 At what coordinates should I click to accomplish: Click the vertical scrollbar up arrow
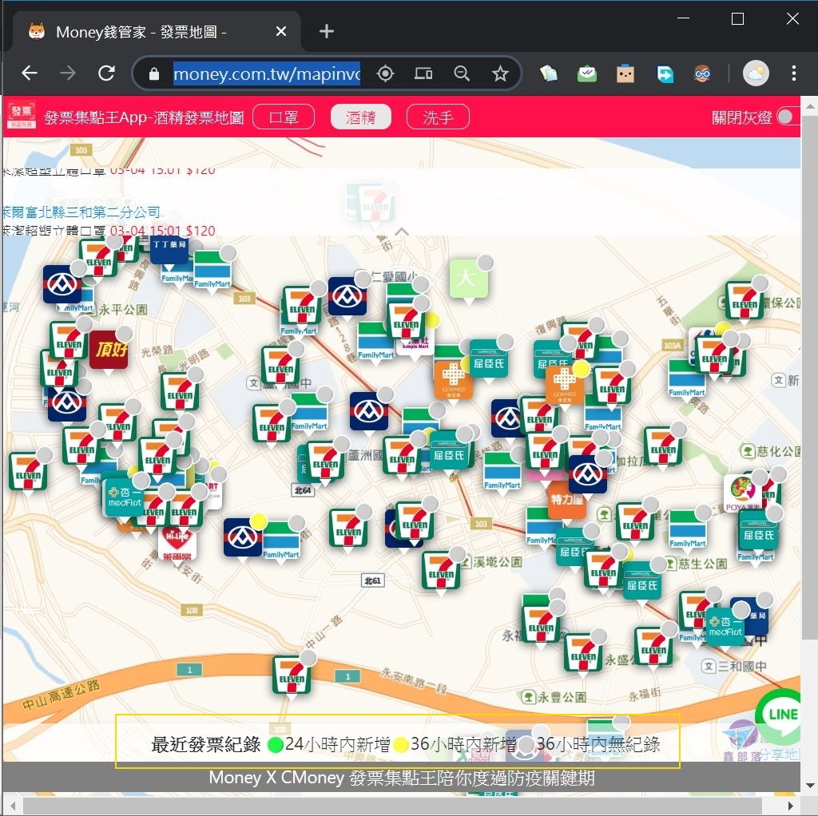[809, 106]
